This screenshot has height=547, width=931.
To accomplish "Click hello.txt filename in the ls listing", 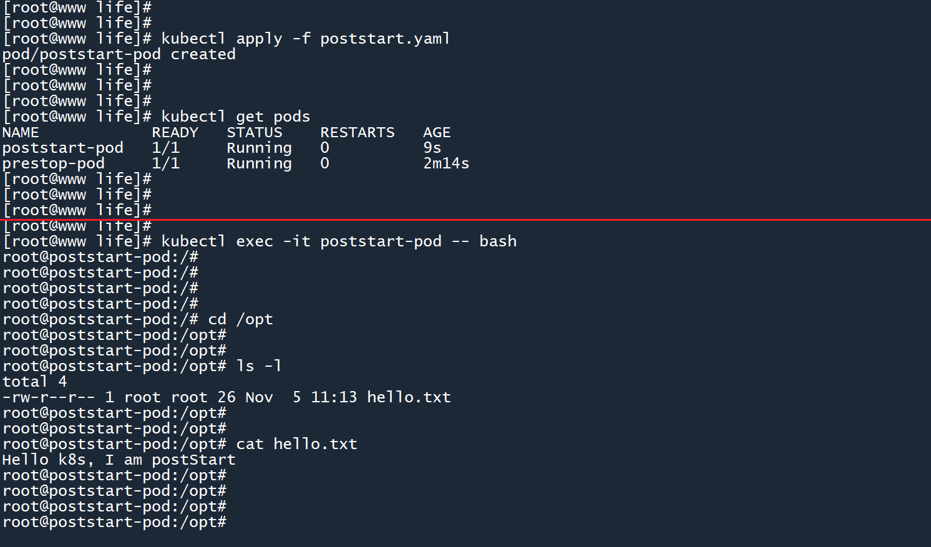I will click(x=409, y=397).
